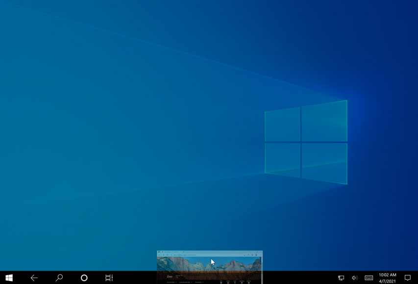
Task: Click the Alerts icon on the Zion page
Action: pos(228,283)
